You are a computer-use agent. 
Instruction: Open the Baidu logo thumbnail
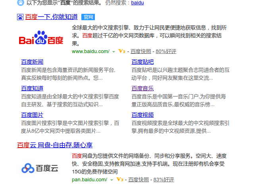[41, 38]
